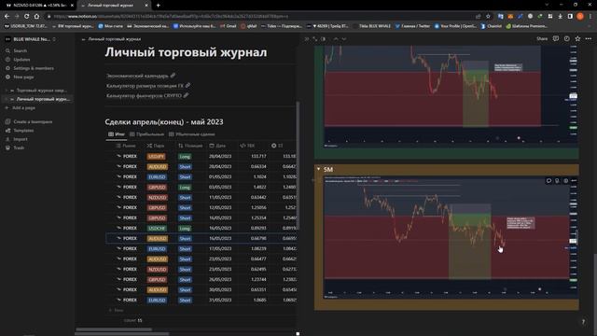
Task: Open browser profile avatar
Action: 580,17
